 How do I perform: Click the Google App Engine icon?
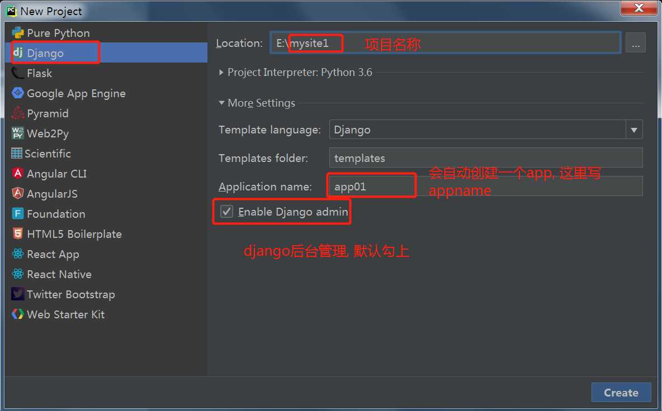(x=18, y=93)
